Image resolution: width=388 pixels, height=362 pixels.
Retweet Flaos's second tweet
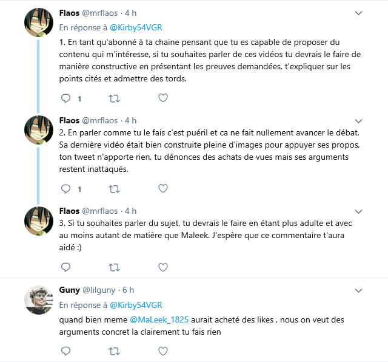click(113, 190)
